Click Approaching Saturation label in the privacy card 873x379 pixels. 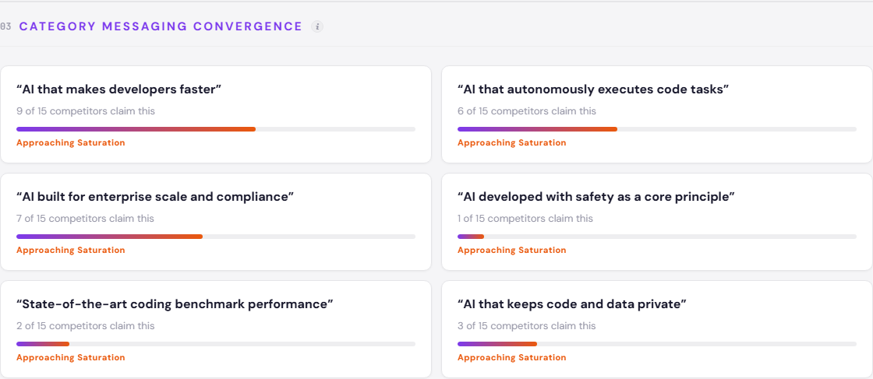click(x=512, y=358)
